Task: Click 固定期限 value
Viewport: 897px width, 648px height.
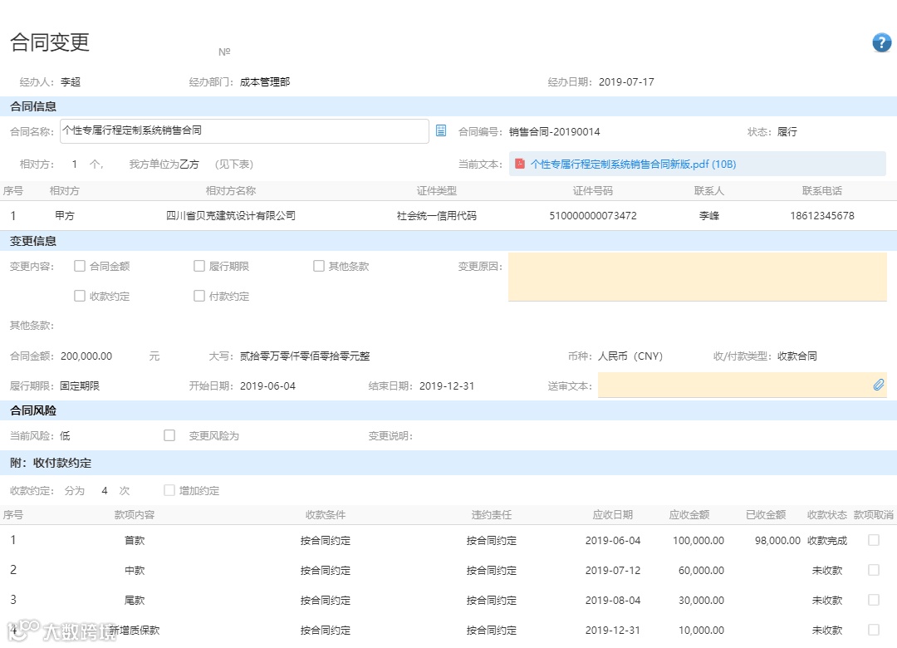Action: coord(80,385)
